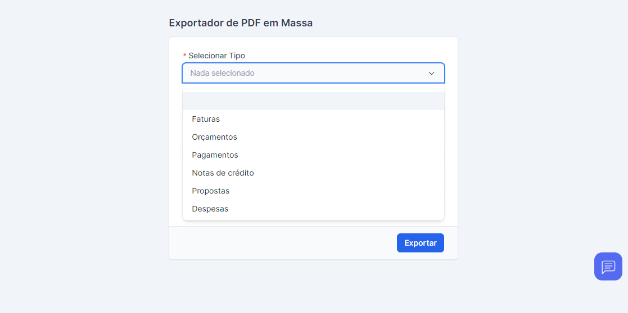Click the card footer area left of Exportar
The image size is (628, 313).
click(x=281, y=243)
